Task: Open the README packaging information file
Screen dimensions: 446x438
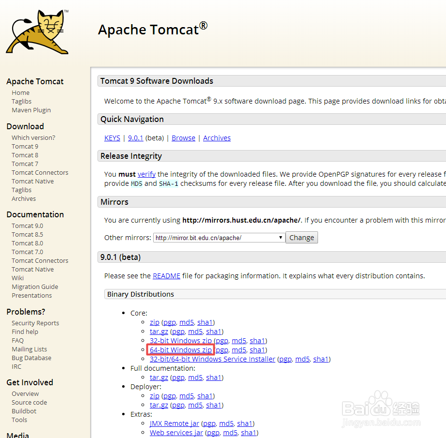Action: (166, 275)
